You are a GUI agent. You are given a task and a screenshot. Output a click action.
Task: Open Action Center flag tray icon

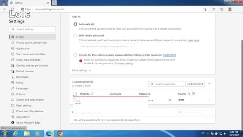pos(212,134)
